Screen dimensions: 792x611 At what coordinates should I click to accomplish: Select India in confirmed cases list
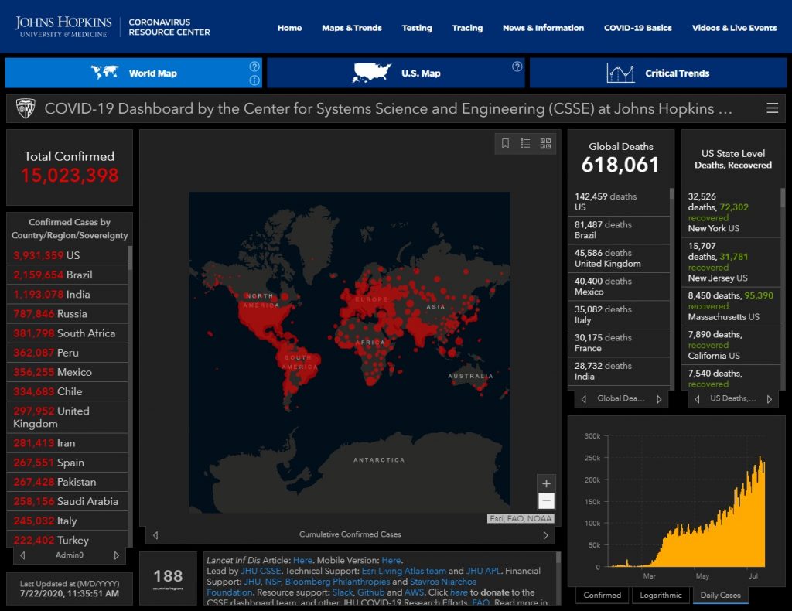pos(67,295)
